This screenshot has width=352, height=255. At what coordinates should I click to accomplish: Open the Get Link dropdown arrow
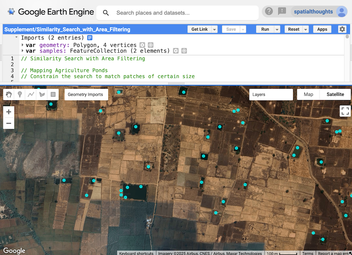coord(214,30)
